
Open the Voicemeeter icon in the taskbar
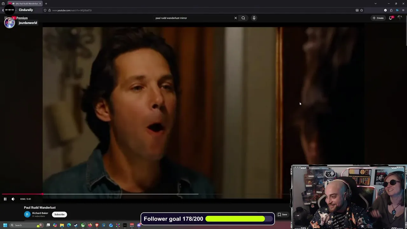(132, 225)
